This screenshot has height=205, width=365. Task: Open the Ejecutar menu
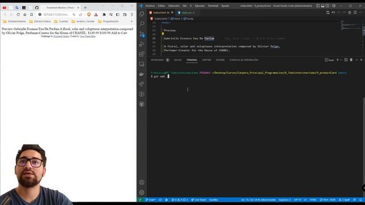[200, 6]
